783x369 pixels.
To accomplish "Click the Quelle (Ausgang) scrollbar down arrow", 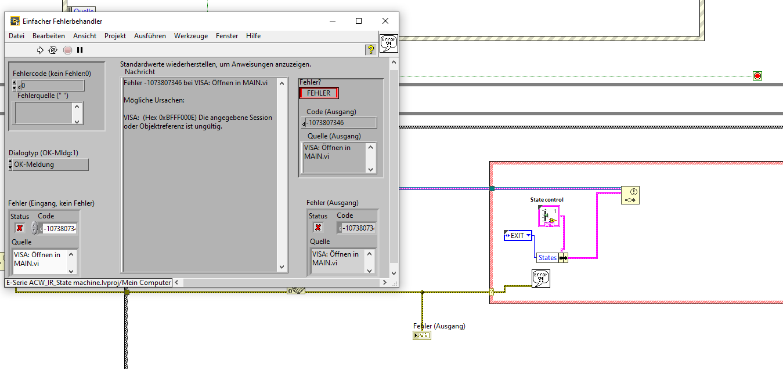I will pos(371,169).
